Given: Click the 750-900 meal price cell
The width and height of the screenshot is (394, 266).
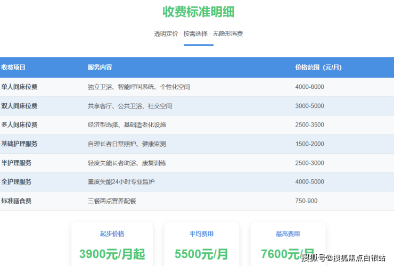Looking at the screenshot, I should pyautogui.click(x=306, y=201).
